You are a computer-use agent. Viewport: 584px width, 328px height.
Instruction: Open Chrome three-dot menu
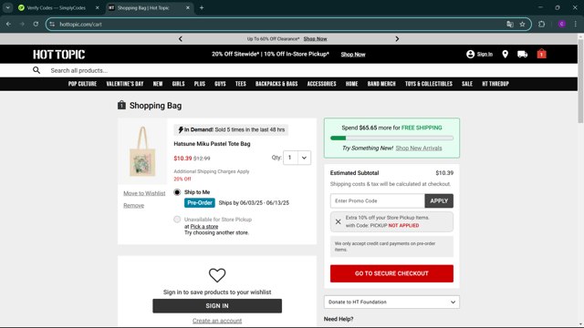coord(576,25)
